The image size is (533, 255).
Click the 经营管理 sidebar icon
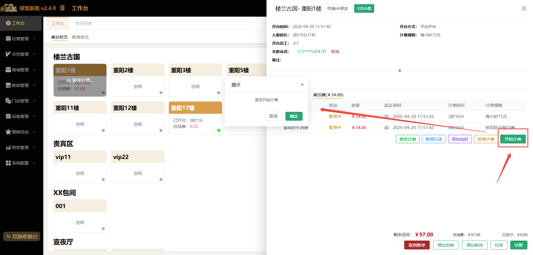[8, 39]
